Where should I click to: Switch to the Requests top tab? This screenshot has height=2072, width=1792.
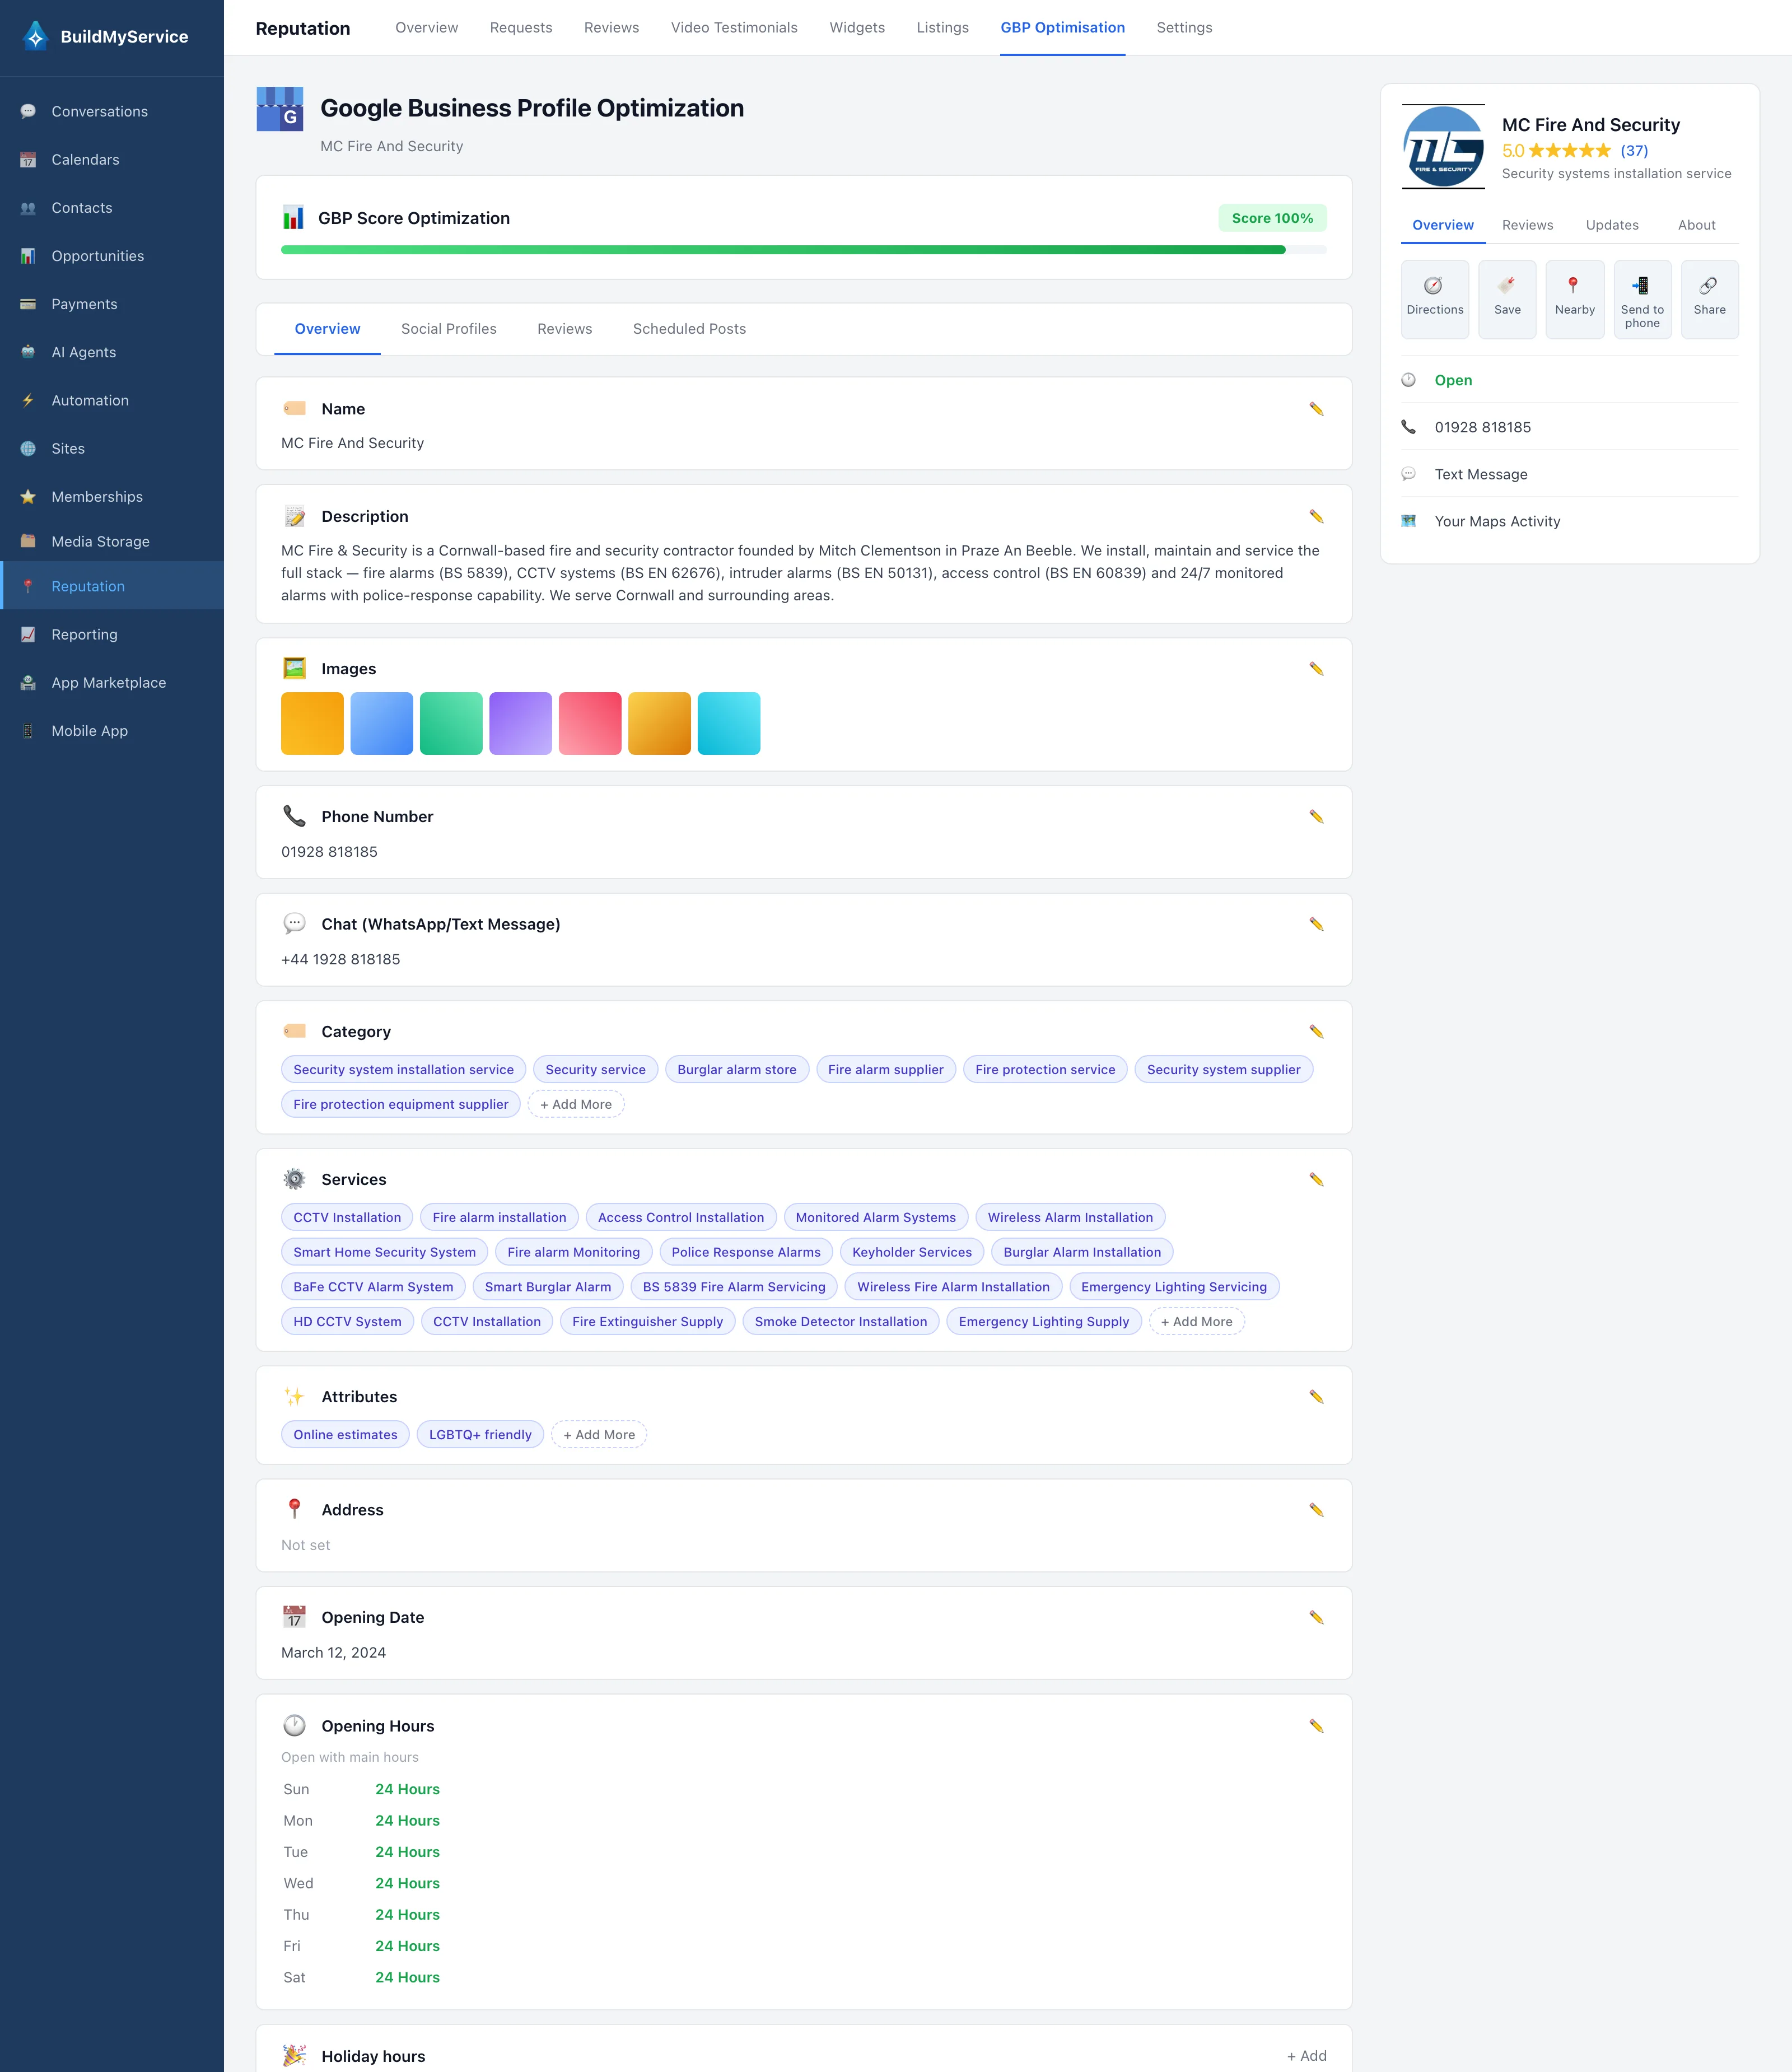(x=521, y=28)
